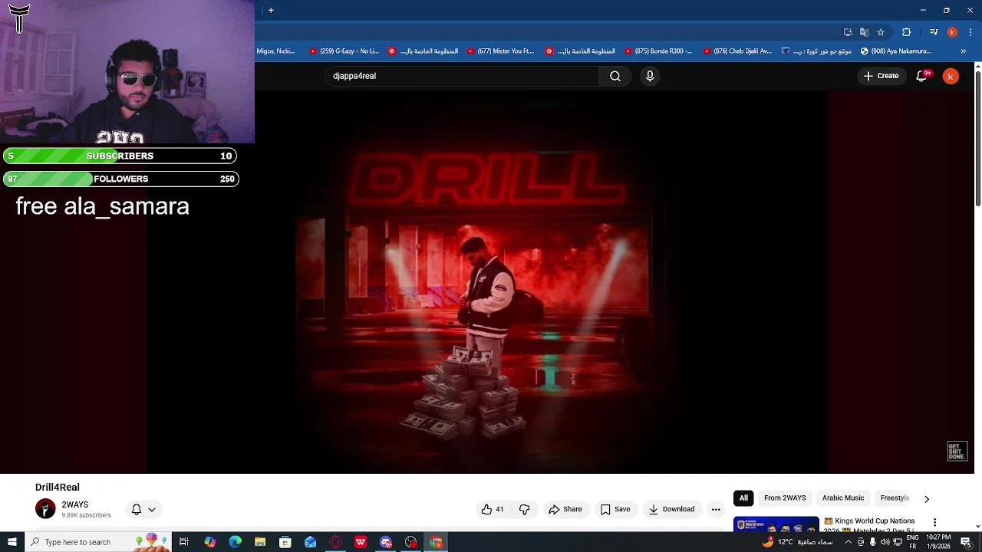Click the YouTube search magnifier button
The height and width of the screenshot is (552, 982).
(615, 76)
